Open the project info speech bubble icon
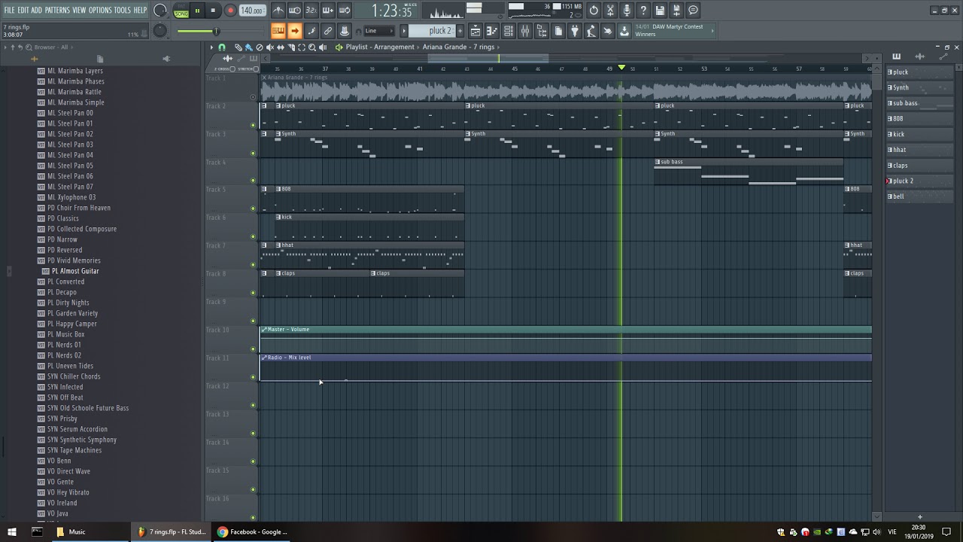 693,11
